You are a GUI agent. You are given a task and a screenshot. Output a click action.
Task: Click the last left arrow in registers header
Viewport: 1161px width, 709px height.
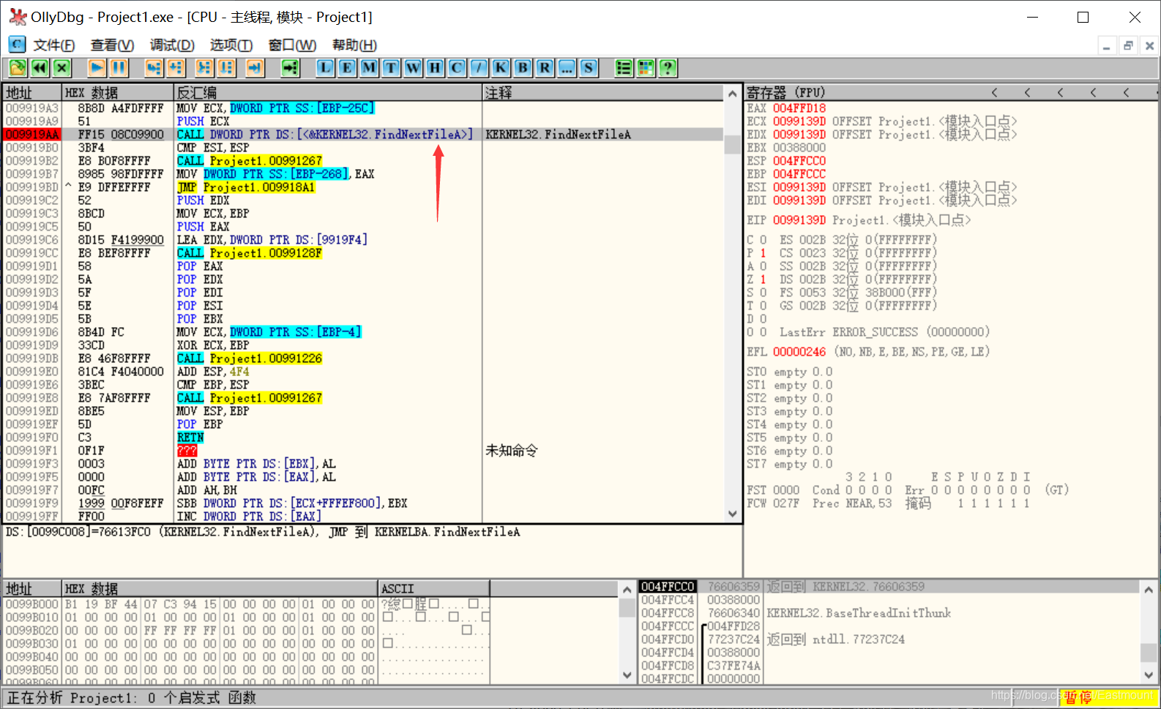(x=1126, y=92)
